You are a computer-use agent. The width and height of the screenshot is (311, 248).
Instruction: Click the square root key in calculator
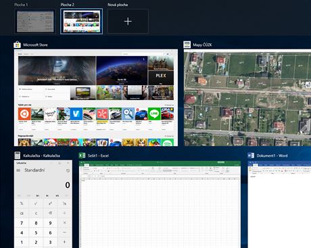[x=36, y=203]
